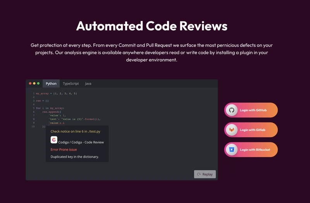Click the 'text': "value is {0}" code line
The width and height of the screenshot is (310, 203).
click(74, 119)
